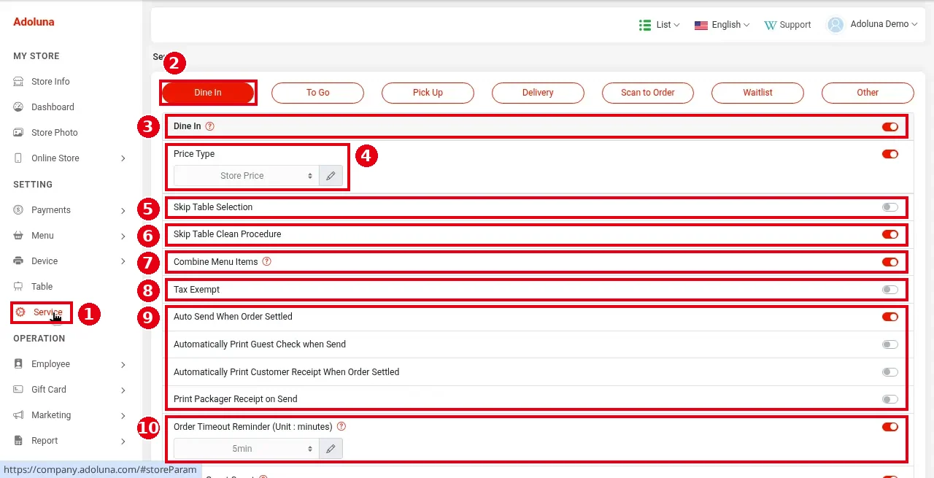Toggle the Price Type switch
934x478 pixels.
click(x=890, y=154)
